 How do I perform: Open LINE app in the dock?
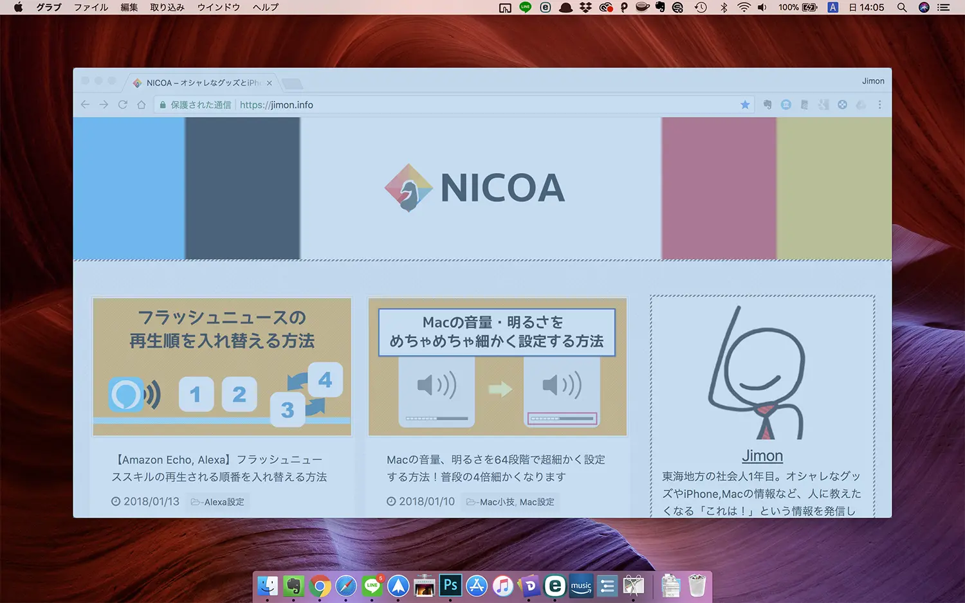(x=372, y=586)
